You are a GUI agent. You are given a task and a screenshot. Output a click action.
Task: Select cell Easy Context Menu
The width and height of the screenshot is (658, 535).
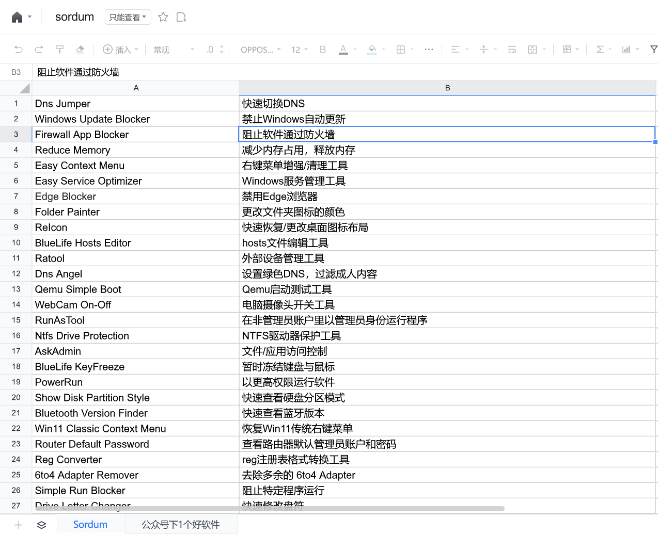[136, 166]
